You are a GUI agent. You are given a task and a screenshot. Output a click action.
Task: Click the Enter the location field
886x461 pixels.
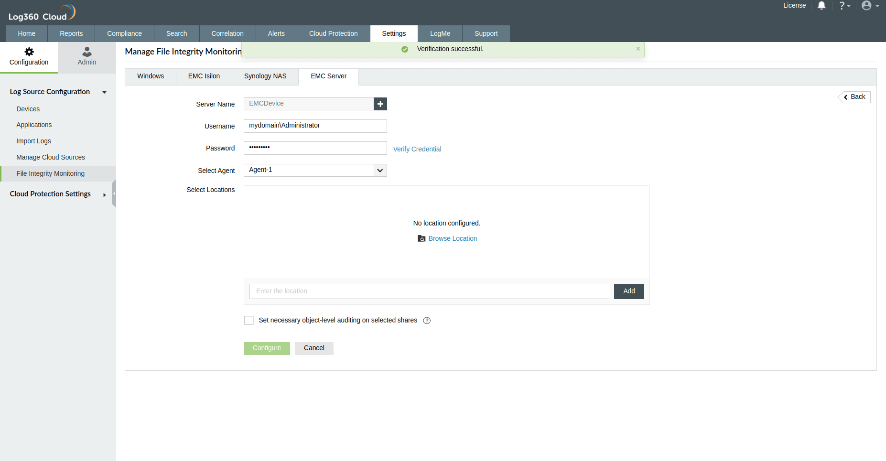click(x=429, y=291)
